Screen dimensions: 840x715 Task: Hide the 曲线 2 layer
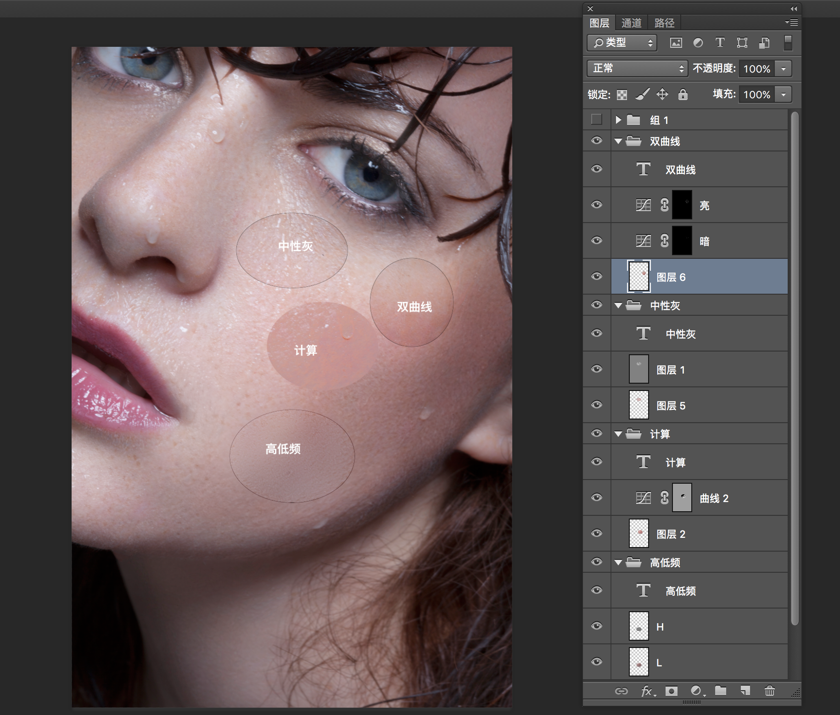point(597,497)
